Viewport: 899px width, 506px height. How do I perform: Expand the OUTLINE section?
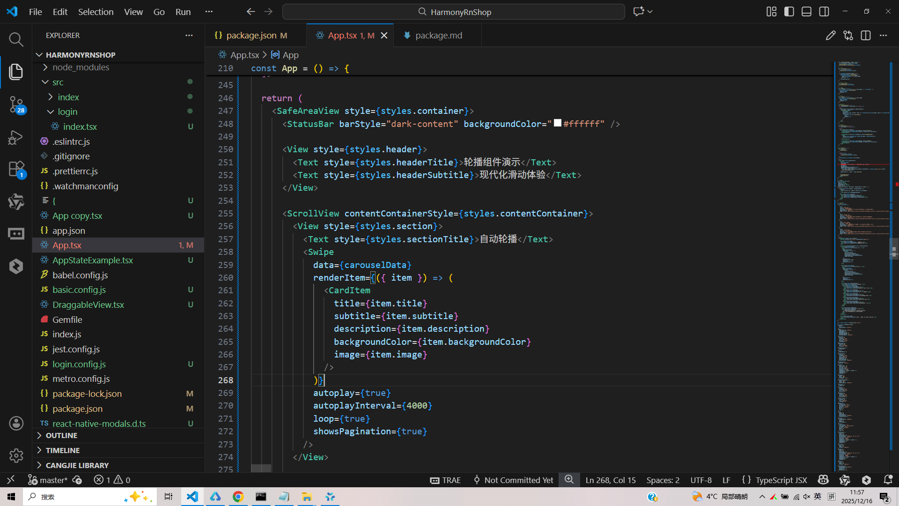pos(61,435)
